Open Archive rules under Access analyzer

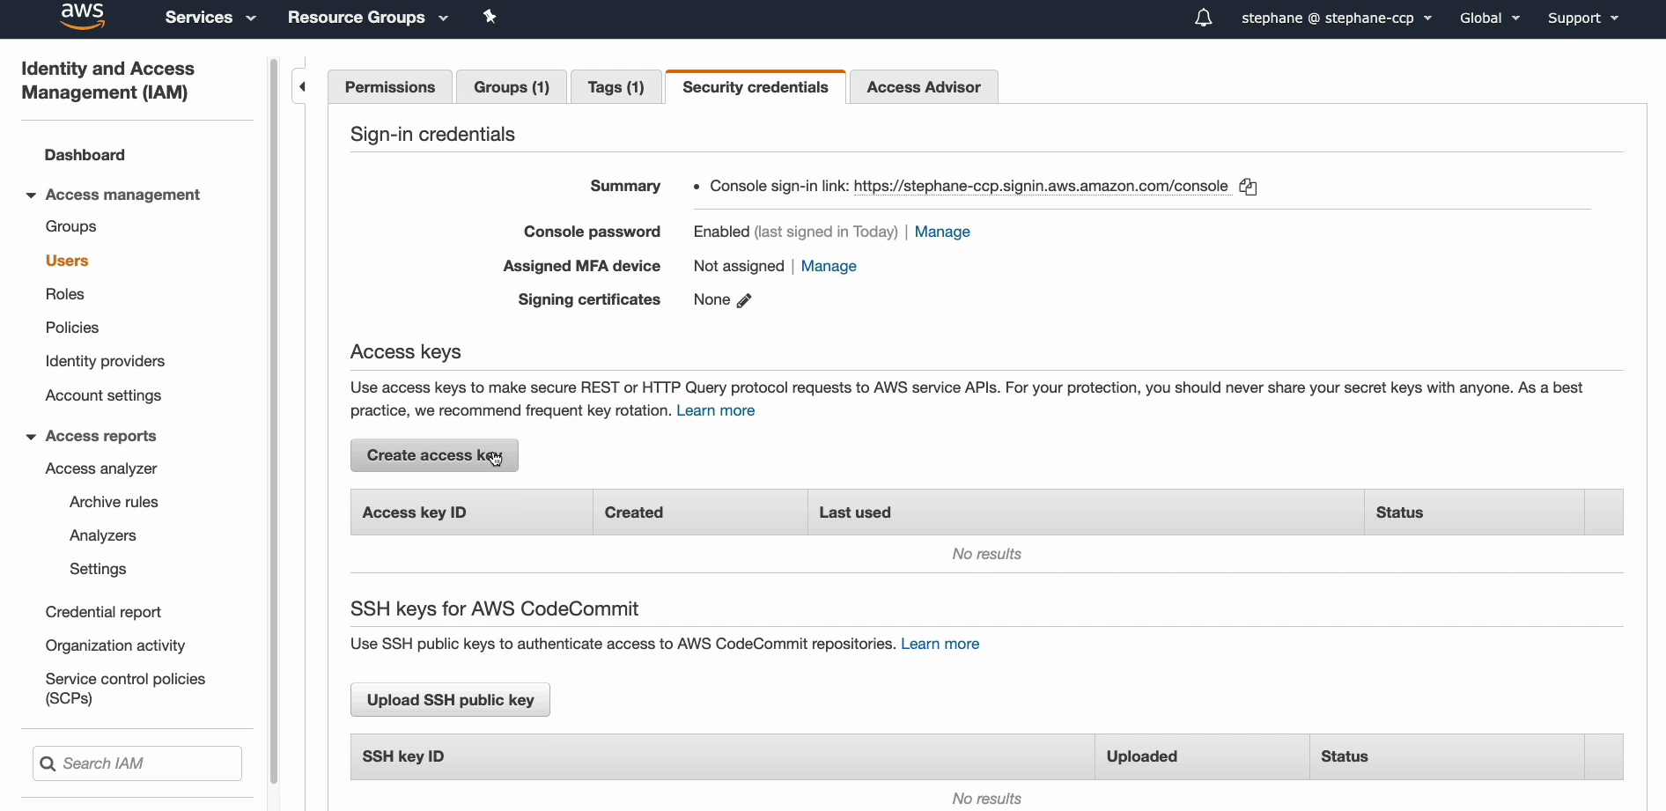114,502
